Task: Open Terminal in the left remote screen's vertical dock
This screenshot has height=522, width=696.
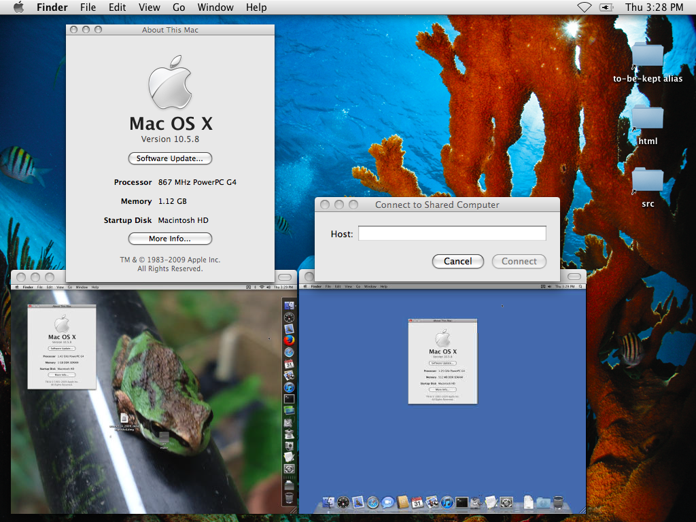Action: [x=289, y=398]
